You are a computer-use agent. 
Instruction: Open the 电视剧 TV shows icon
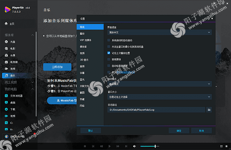[x=6, y=62]
